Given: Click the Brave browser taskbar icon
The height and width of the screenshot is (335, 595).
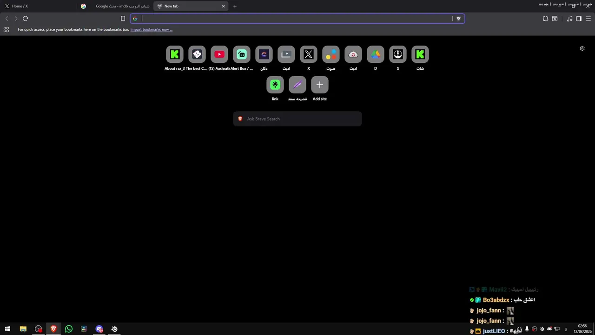Looking at the screenshot, I should point(53,329).
